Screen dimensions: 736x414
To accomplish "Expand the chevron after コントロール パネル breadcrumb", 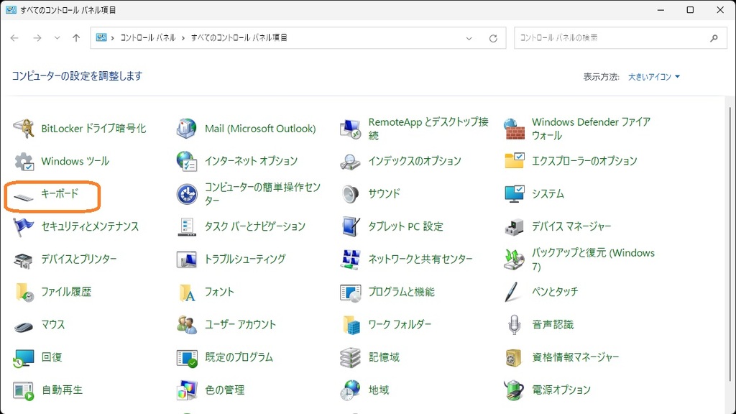I will point(183,38).
